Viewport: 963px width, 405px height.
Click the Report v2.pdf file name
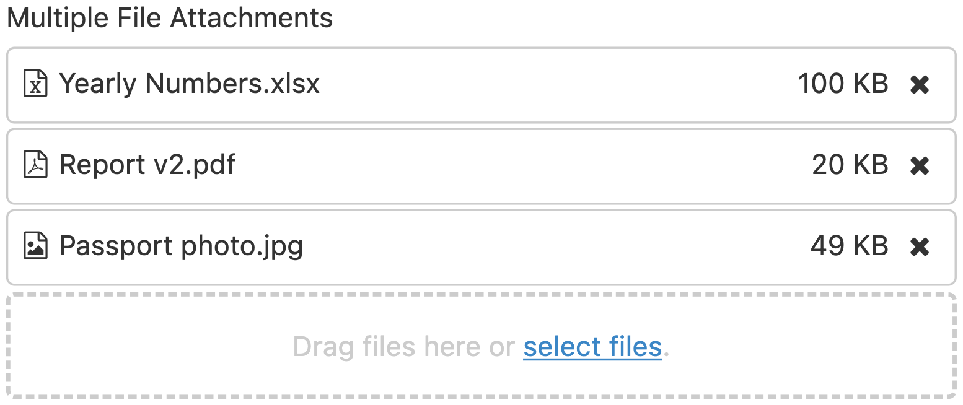(147, 165)
